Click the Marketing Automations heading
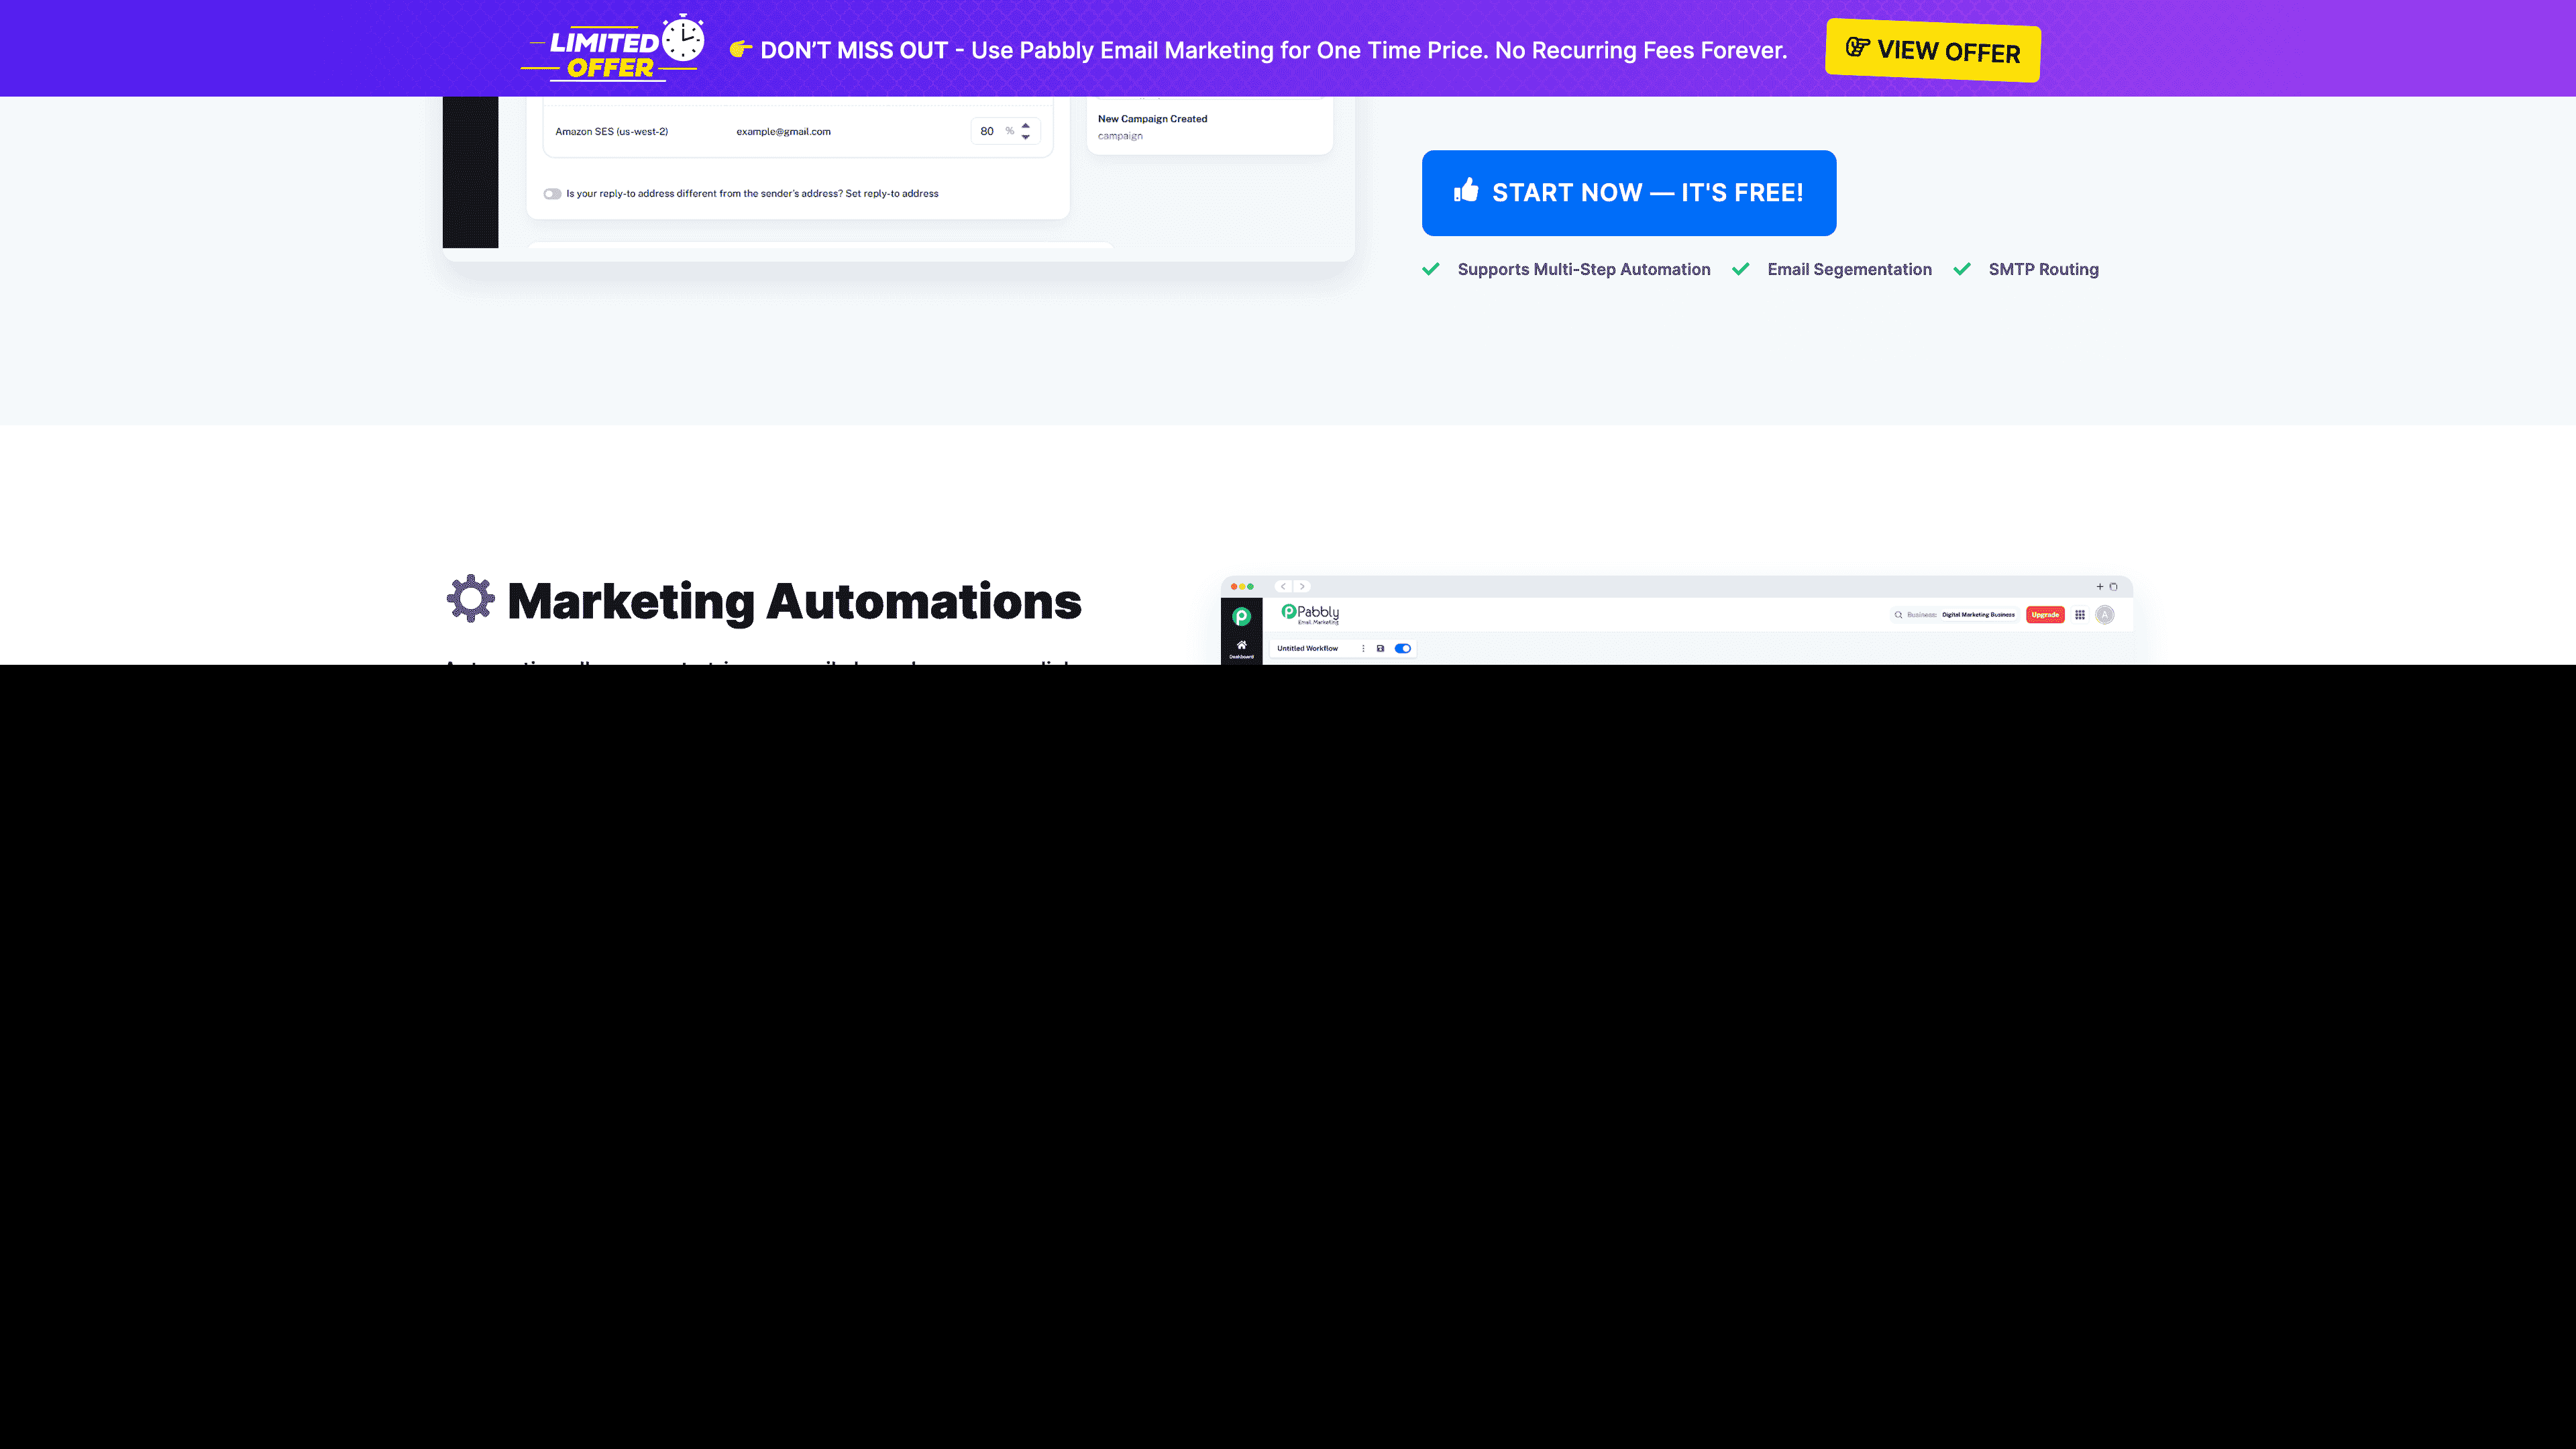 [794, 602]
